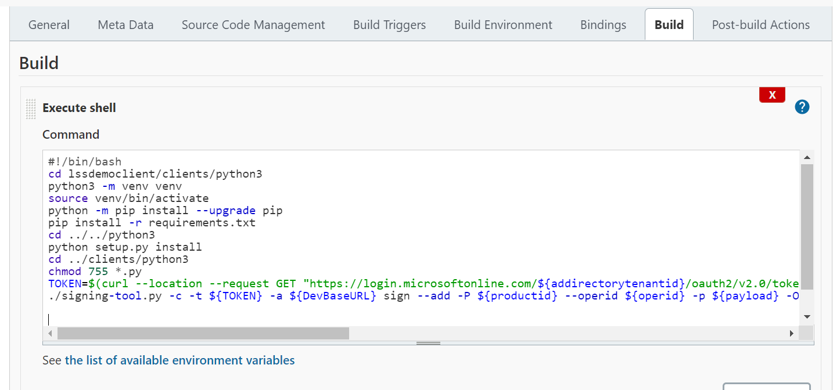Open the list of available environment variables
The width and height of the screenshot is (833, 390).
pyautogui.click(x=179, y=360)
